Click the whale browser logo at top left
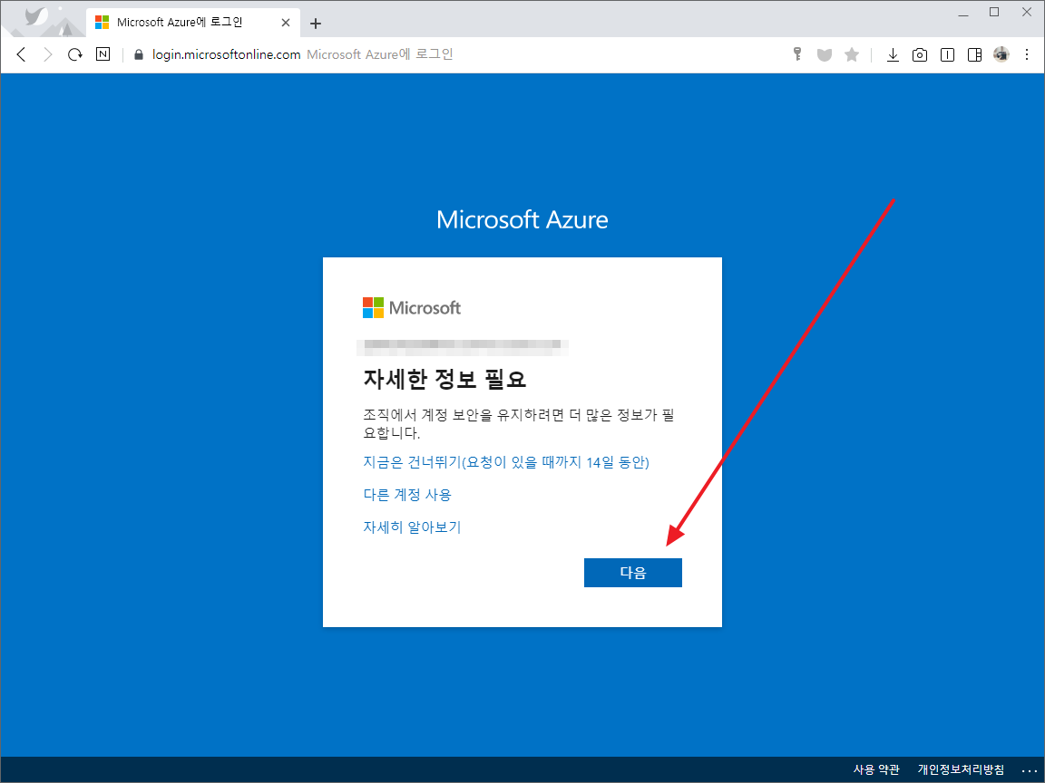 [35, 16]
